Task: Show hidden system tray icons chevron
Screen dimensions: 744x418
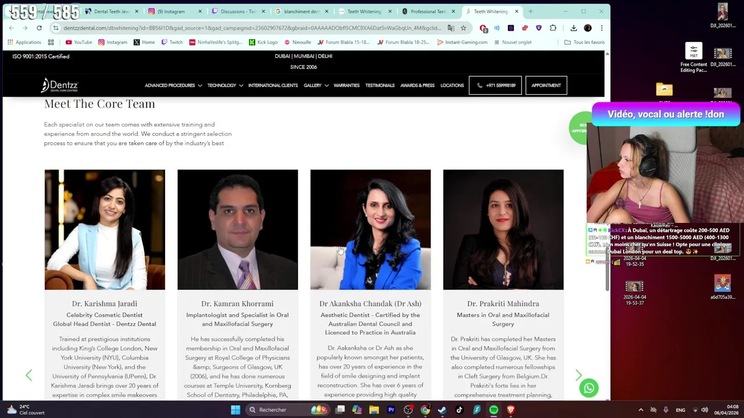Action: [641, 410]
